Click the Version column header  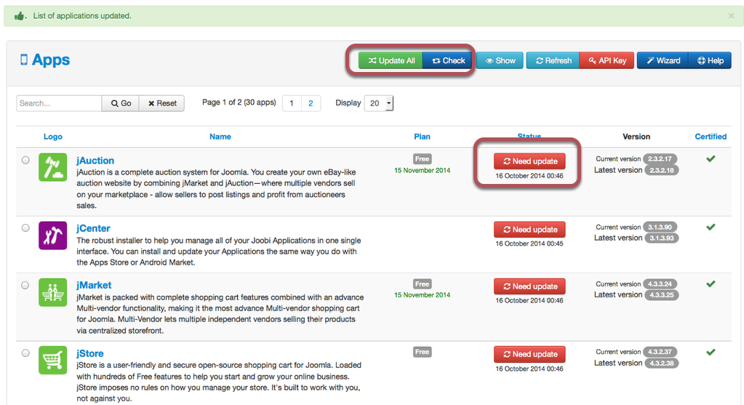636,137
